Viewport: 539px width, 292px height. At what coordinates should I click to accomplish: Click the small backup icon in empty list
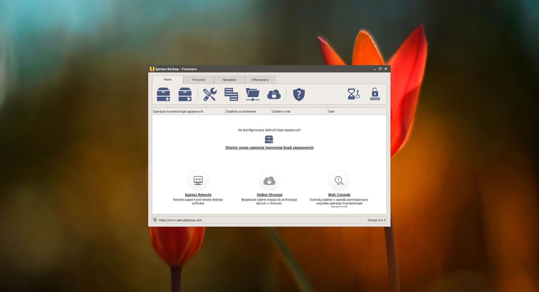pos(269,139)
